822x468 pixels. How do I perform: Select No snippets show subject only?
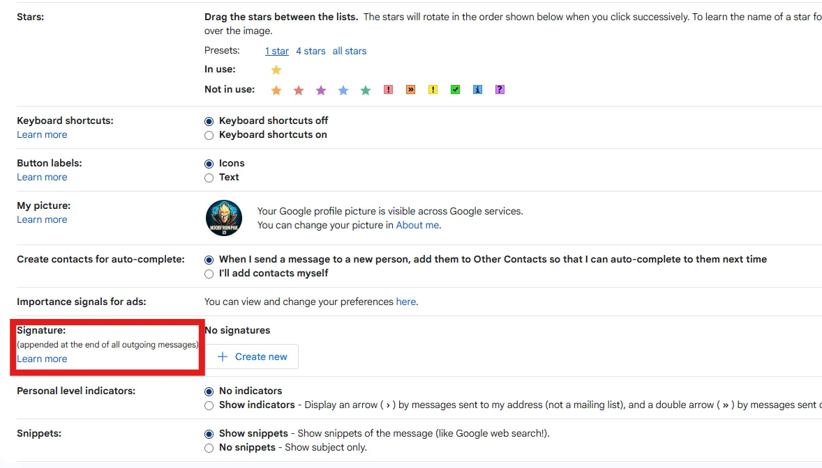pos(209,448)
